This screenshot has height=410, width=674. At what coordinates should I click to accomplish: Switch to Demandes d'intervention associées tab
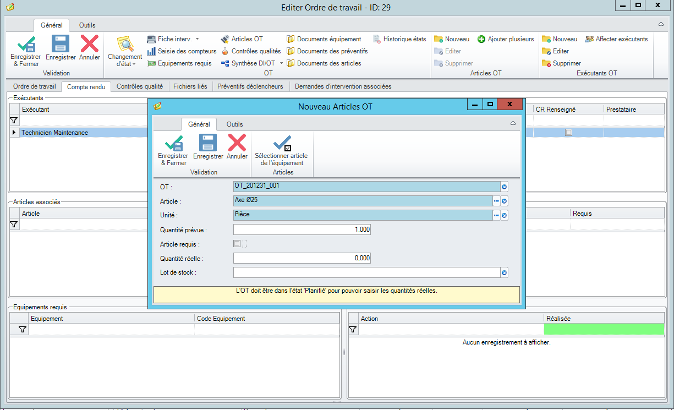click(343, 86)
